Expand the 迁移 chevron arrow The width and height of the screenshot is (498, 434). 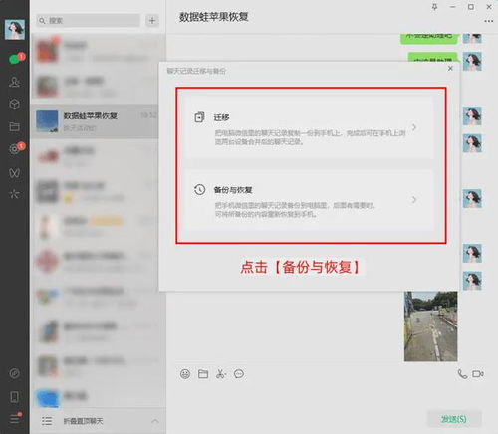coord(414,127)
